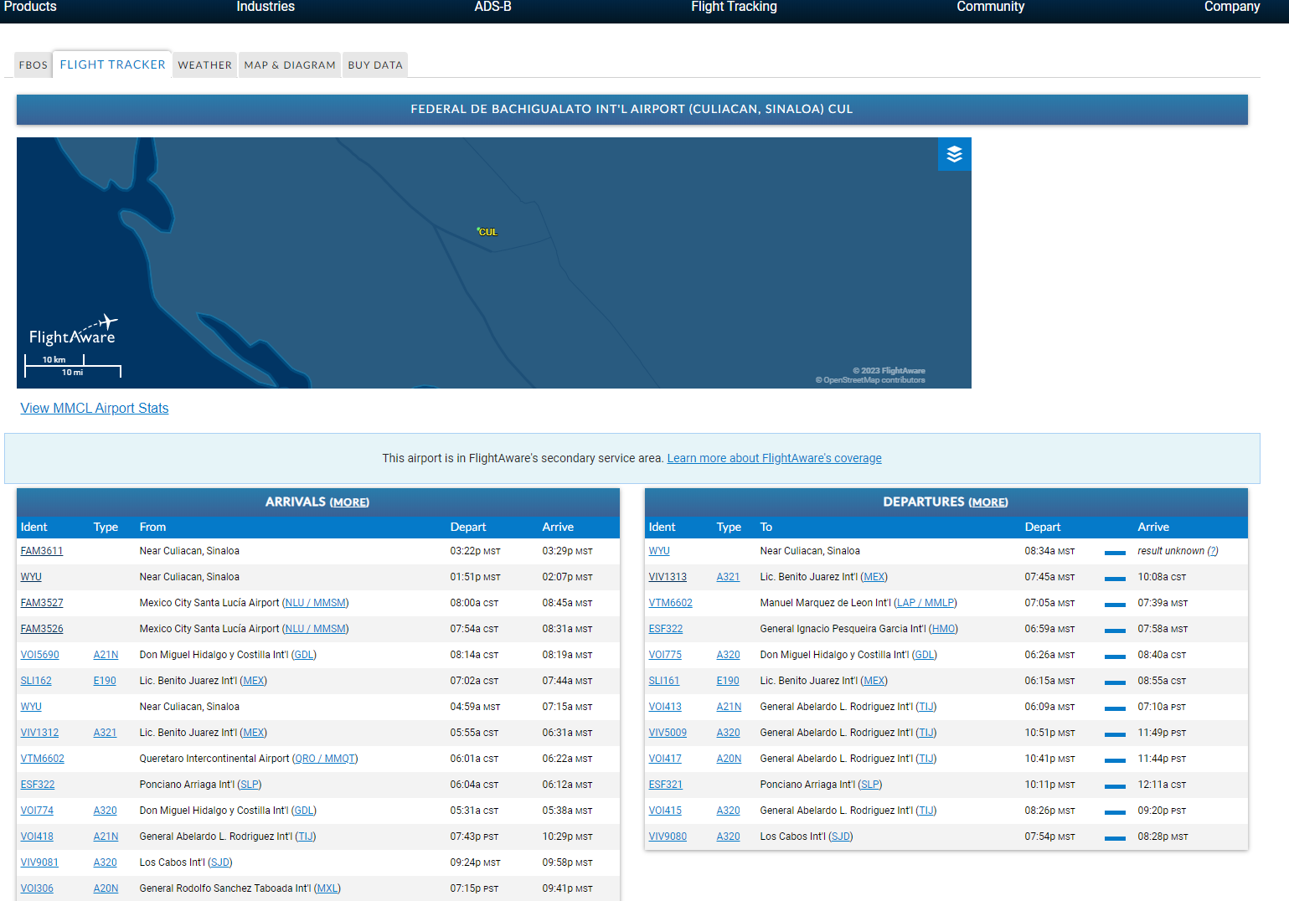Open departure flight ESF322

(666, 629)
